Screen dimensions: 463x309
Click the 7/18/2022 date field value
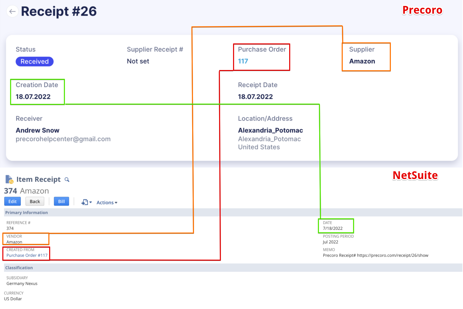pyautogui.click(x=333, y=228)
